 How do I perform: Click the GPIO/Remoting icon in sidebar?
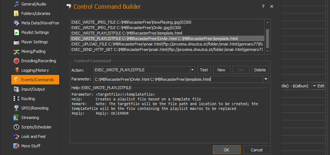click(x=16, y=108)
